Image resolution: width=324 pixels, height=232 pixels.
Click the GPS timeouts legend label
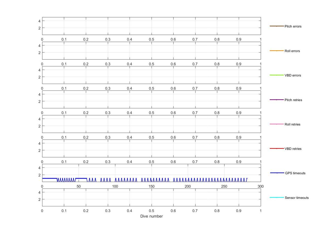[295, 173]
